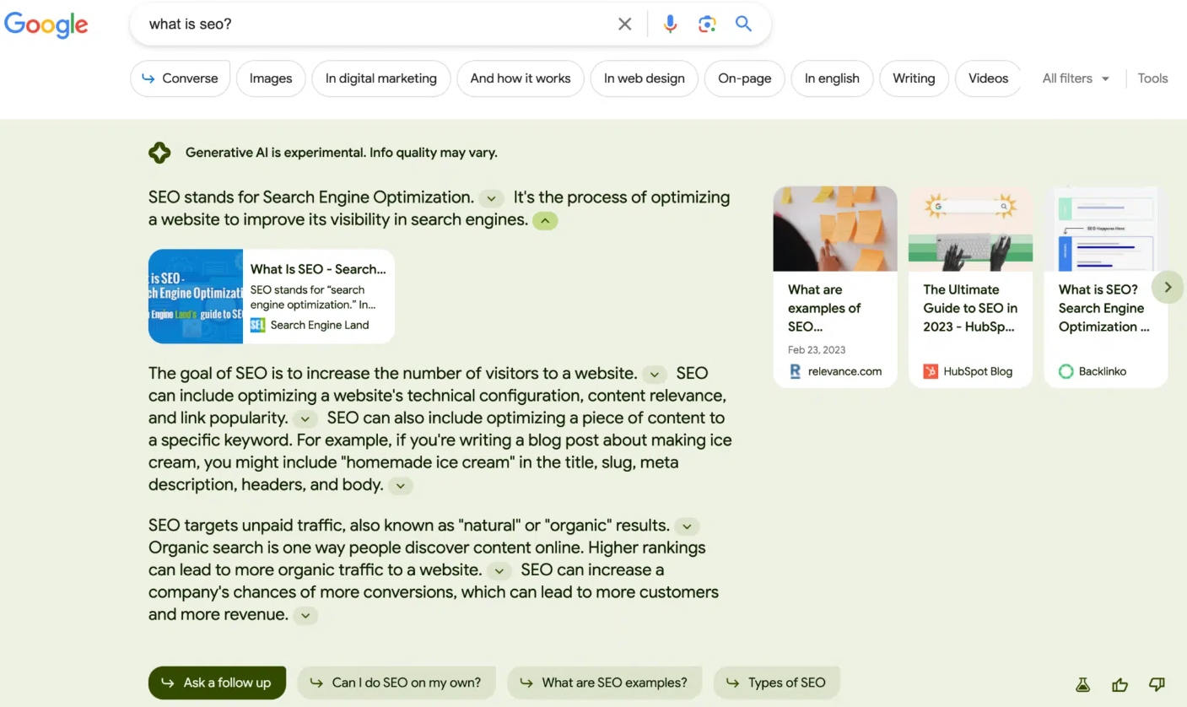
Task: Start the search with the magnifier icon
Action: [743, 24]
